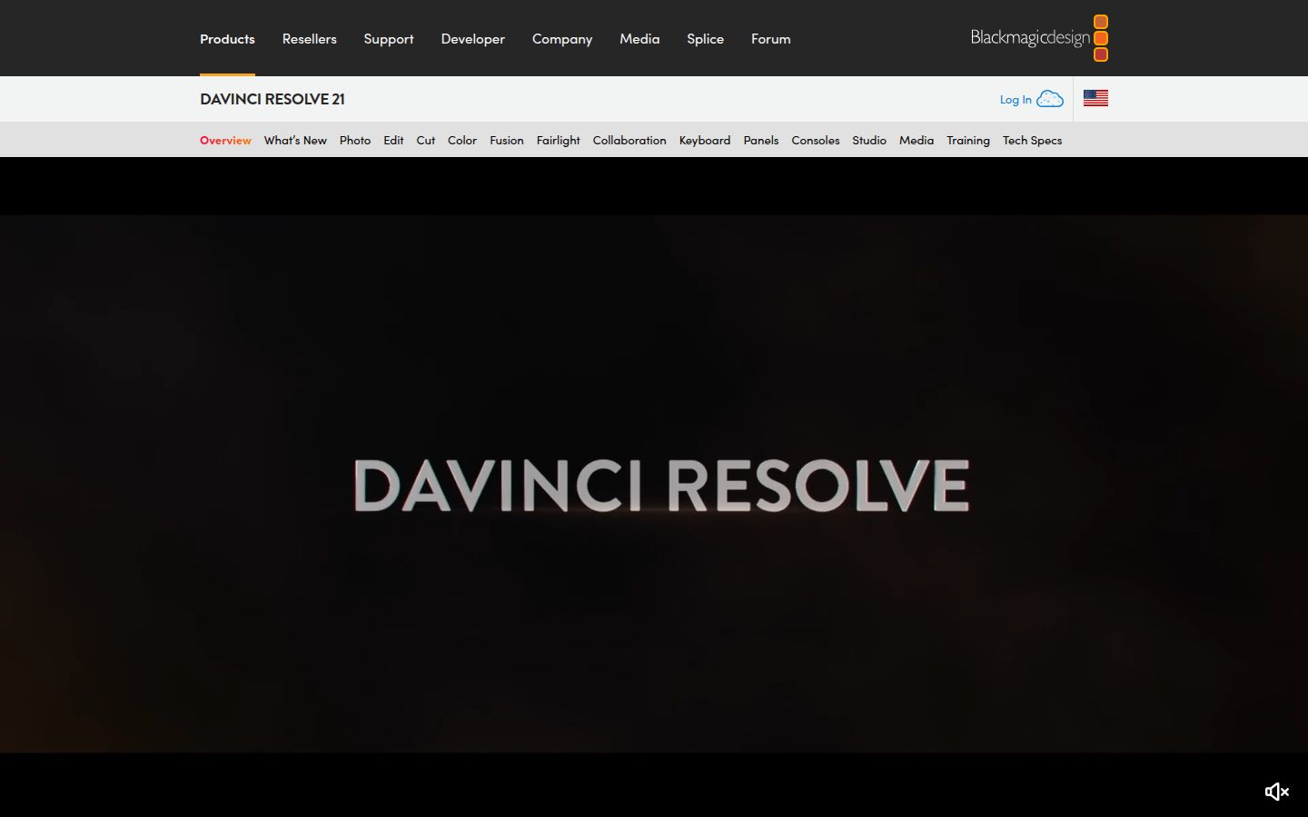
Task: View the Tech Specs tab
Action: tap(1032, 141)
